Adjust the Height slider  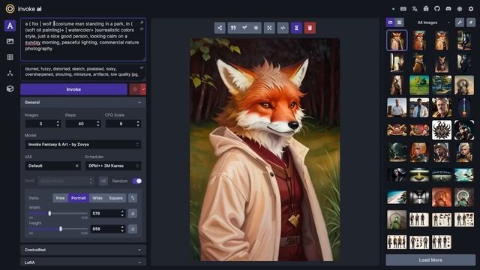tap(58, 229)
